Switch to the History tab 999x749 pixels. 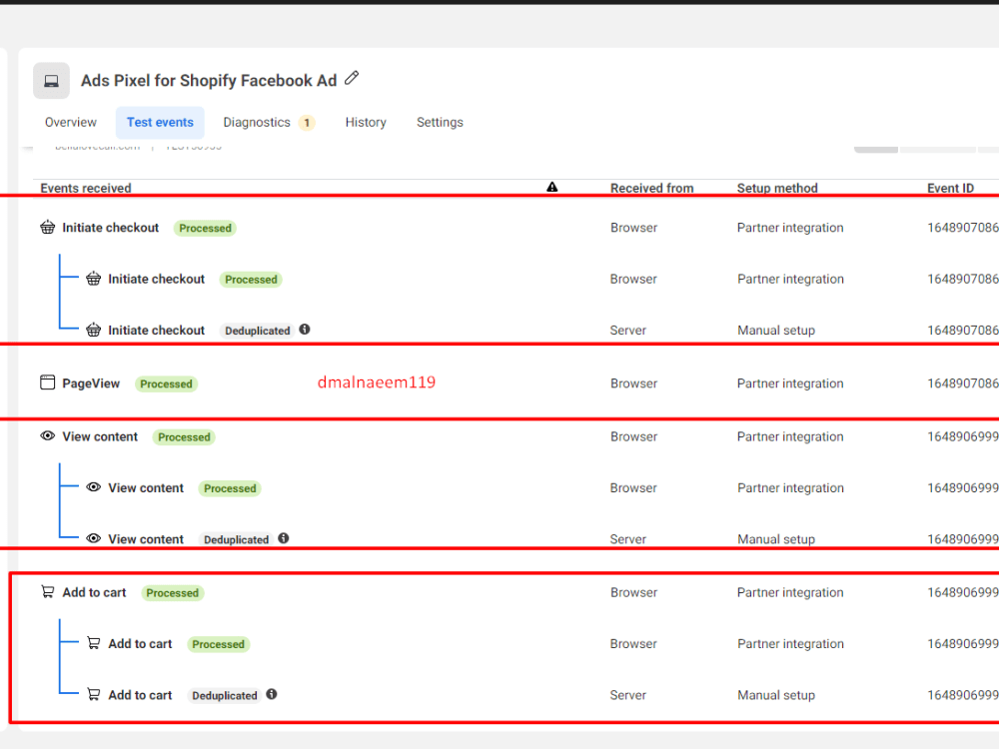[x=366, y=122]
